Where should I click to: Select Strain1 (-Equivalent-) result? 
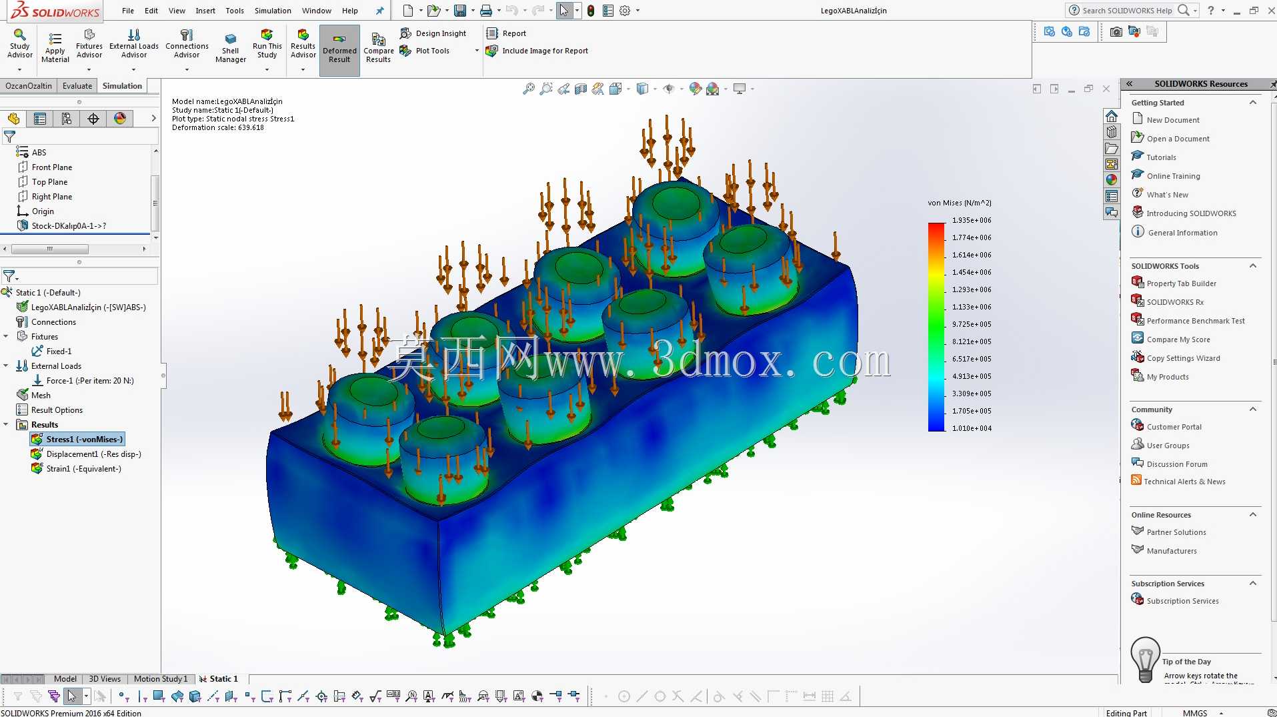coord(76,469)
